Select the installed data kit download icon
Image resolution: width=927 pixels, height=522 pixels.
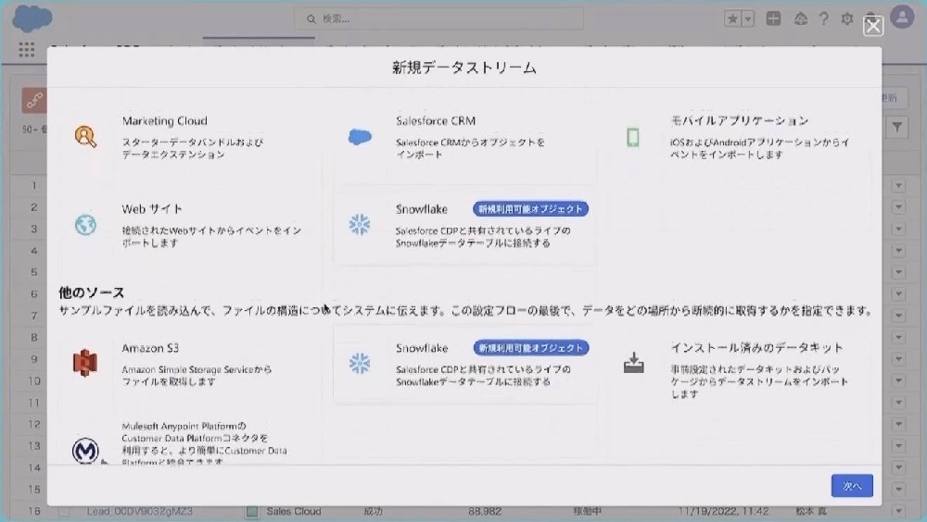pos(633,363)
